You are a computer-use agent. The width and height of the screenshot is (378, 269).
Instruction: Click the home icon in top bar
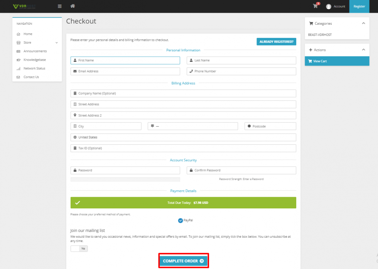point(73,6)
